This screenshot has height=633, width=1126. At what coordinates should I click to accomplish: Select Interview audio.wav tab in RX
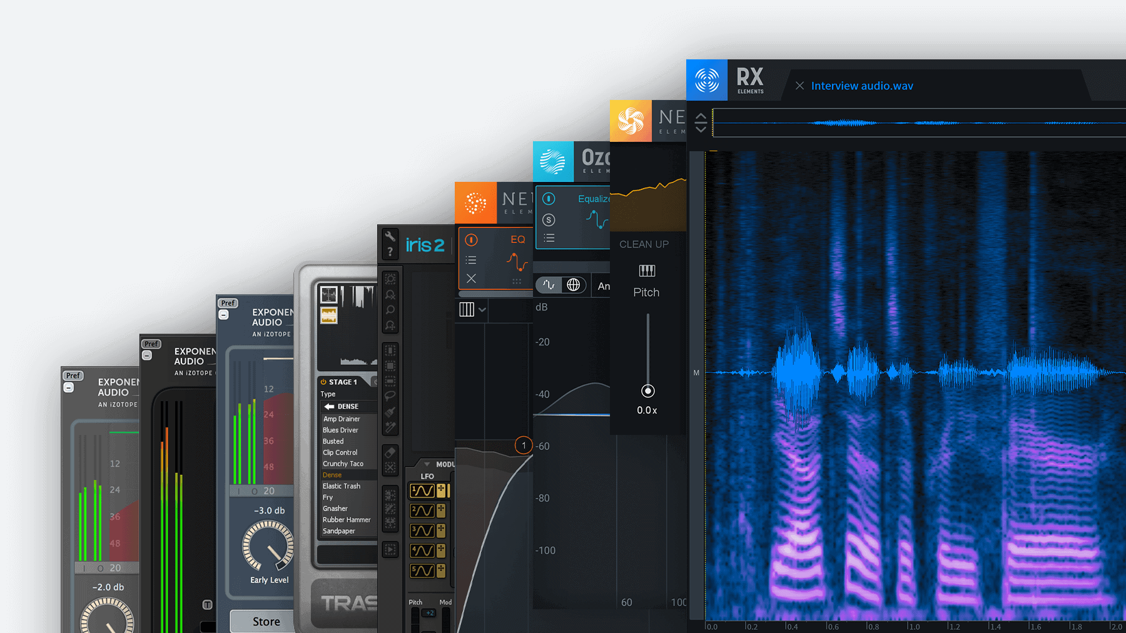[x=862, y=86]
